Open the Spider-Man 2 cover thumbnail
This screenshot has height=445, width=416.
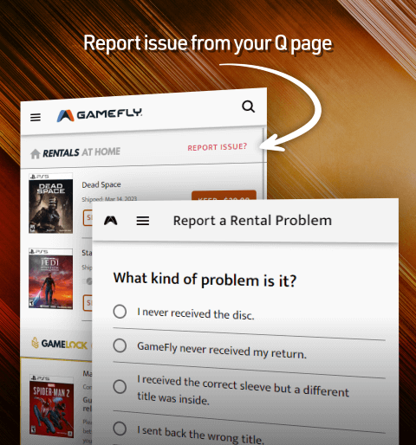(51, 406)
